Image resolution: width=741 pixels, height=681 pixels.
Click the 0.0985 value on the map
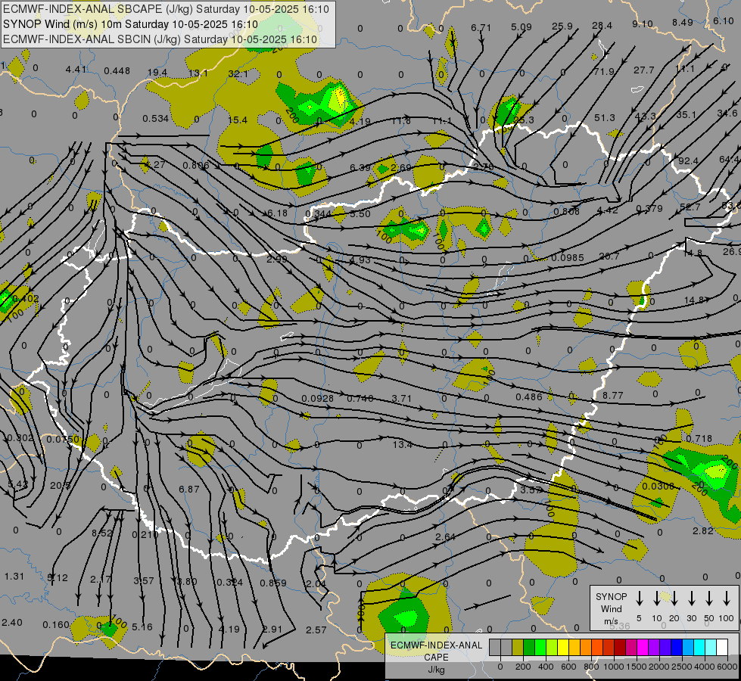(568, 257)
